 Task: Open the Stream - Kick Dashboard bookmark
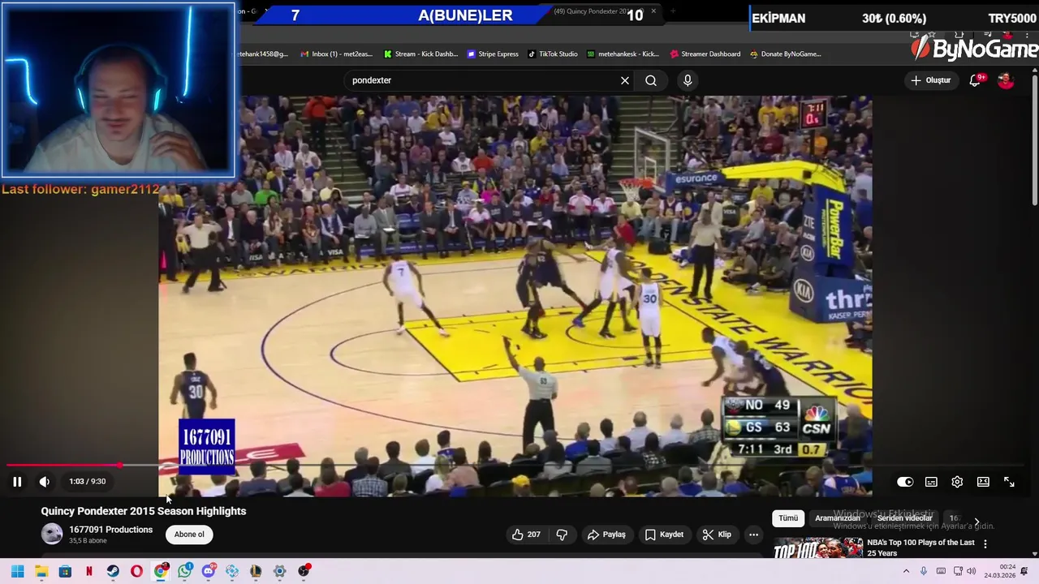click(x=420, y=54)
